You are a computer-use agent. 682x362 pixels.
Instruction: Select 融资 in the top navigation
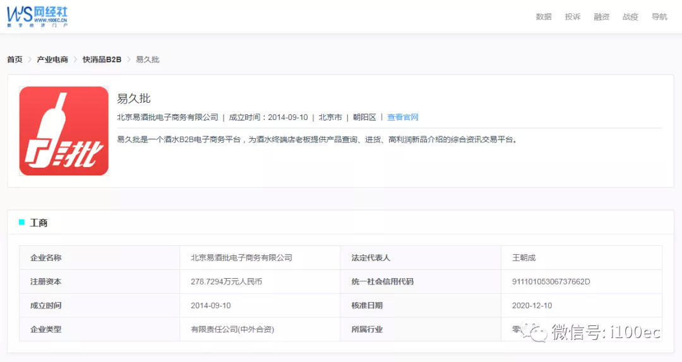point(601,17)
